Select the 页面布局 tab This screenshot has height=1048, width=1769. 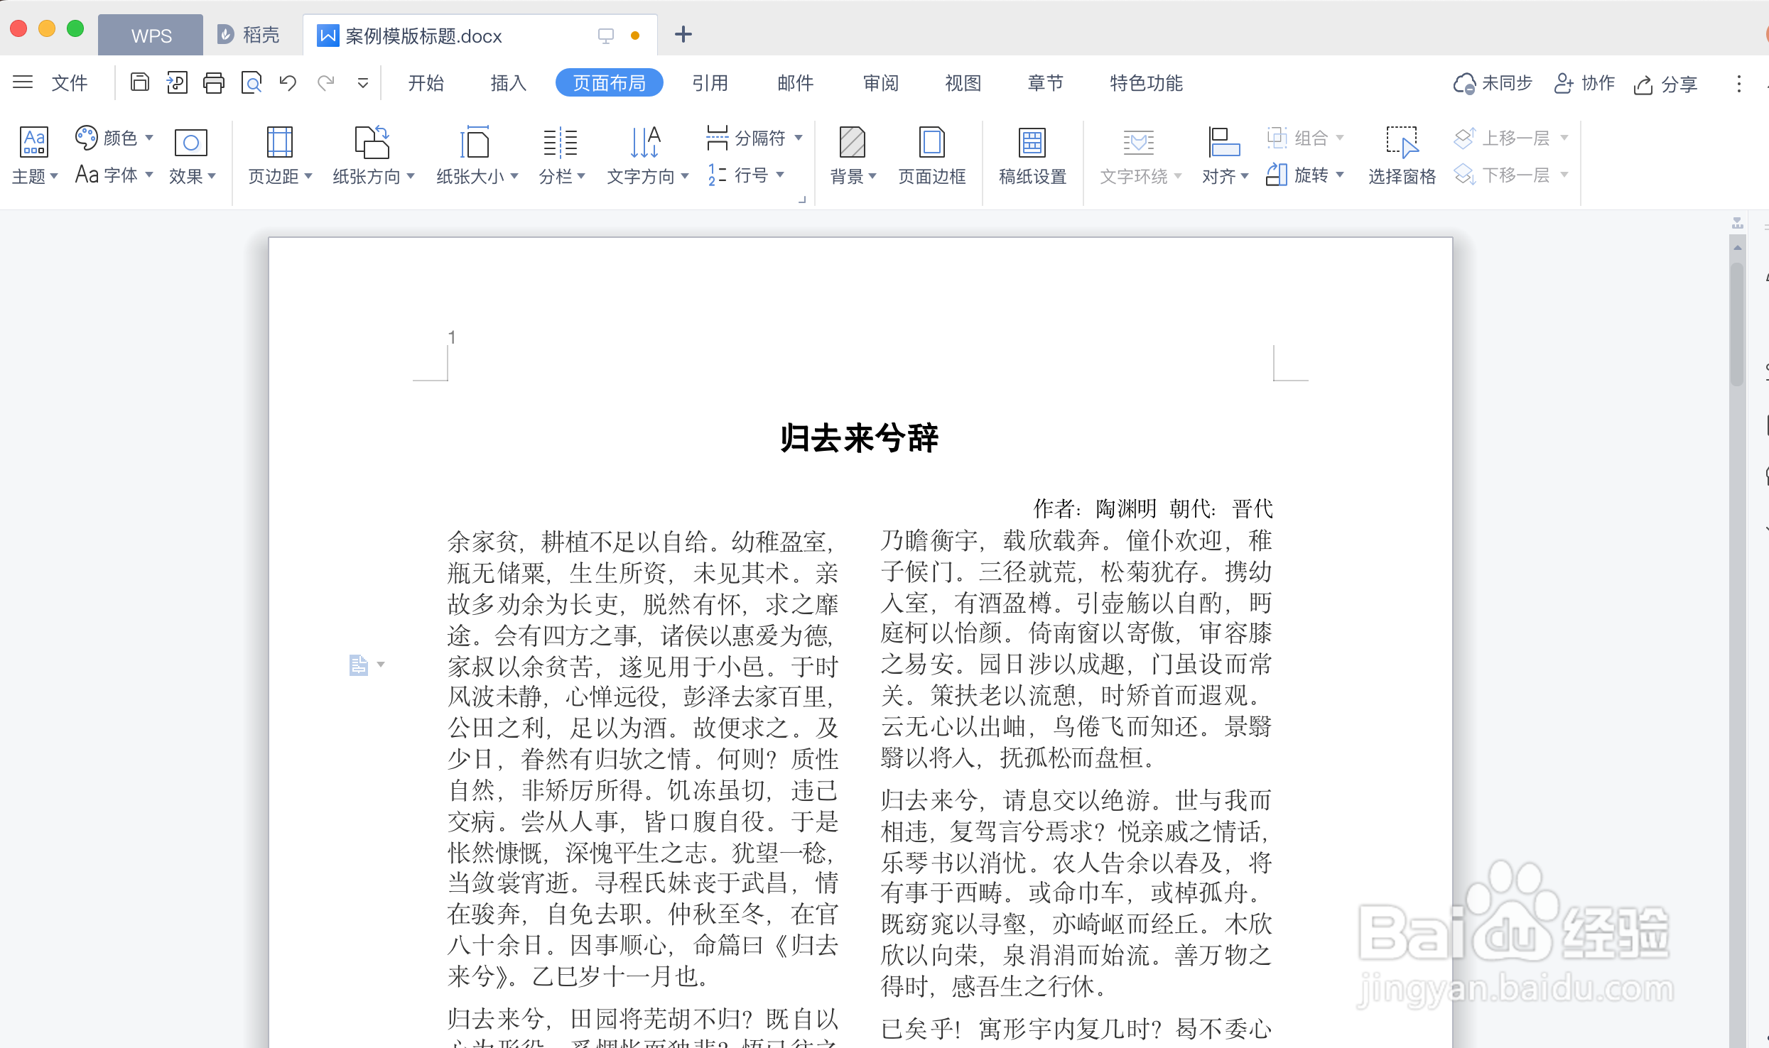610,83
